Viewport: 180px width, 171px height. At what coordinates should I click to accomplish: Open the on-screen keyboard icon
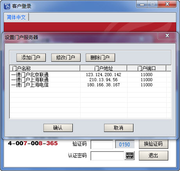[130, 156]
